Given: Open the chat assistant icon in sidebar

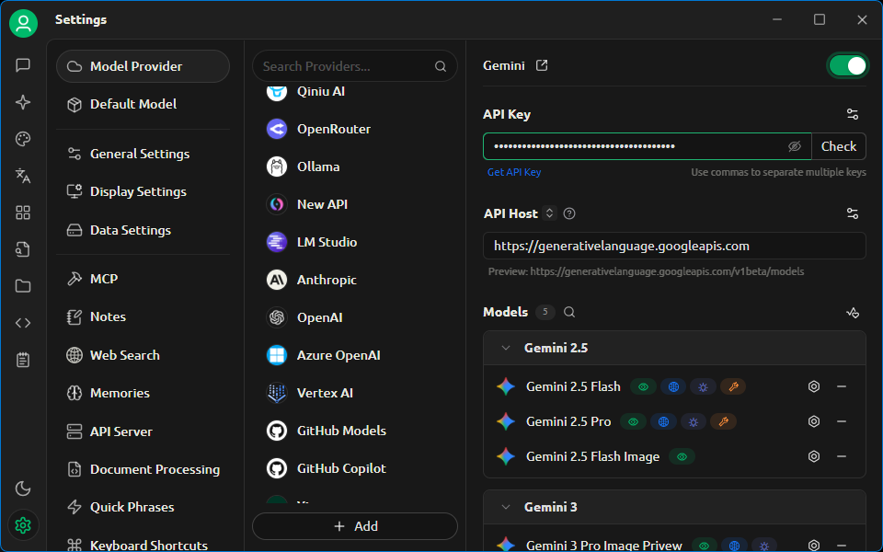Looking at the screenshot, I should pyautogui.click(x=23, y=65).
